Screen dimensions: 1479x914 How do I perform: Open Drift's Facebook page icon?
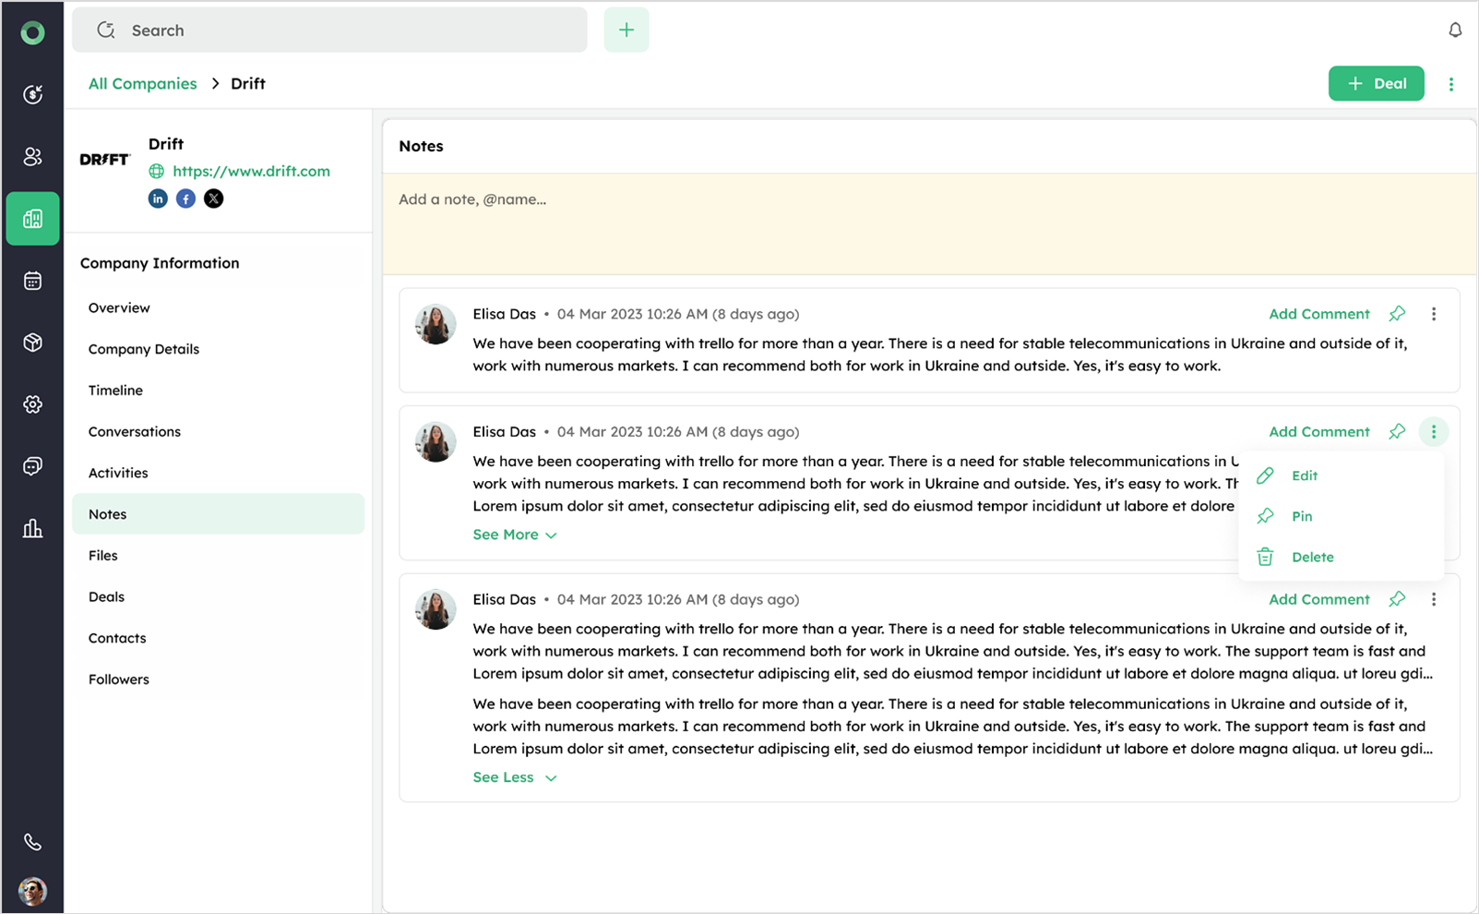click(x=185, y=198)
